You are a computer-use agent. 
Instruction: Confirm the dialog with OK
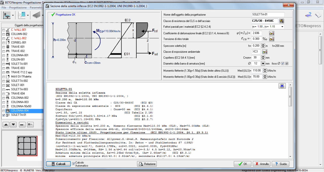242,164
